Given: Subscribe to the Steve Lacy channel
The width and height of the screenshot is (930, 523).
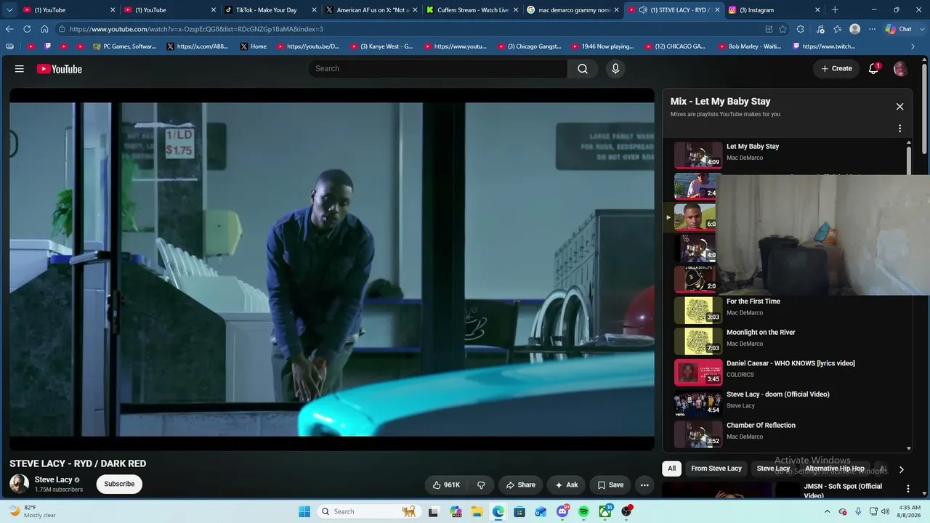Looking at the screenshot, I should click(119, 485).
